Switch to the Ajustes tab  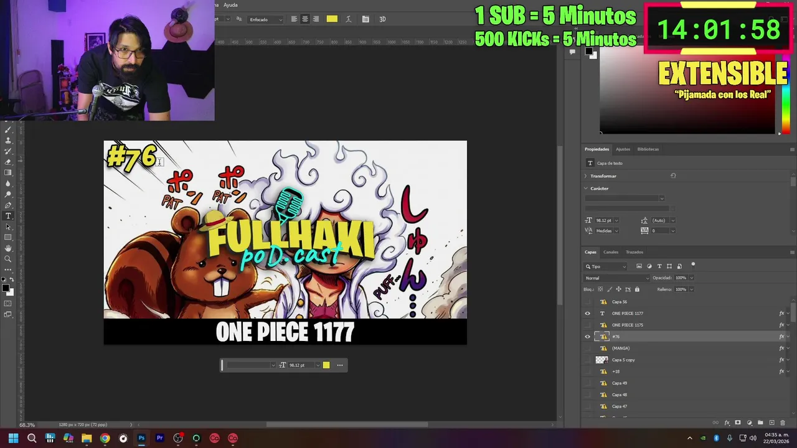click(x=623, y=149)
